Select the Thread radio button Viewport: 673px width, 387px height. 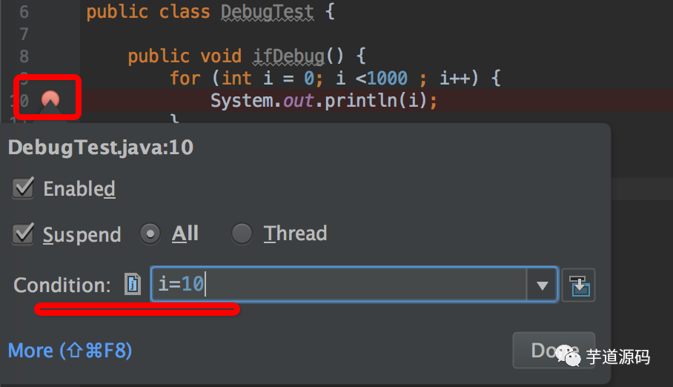pyautogui.click(x=242, y=234)
